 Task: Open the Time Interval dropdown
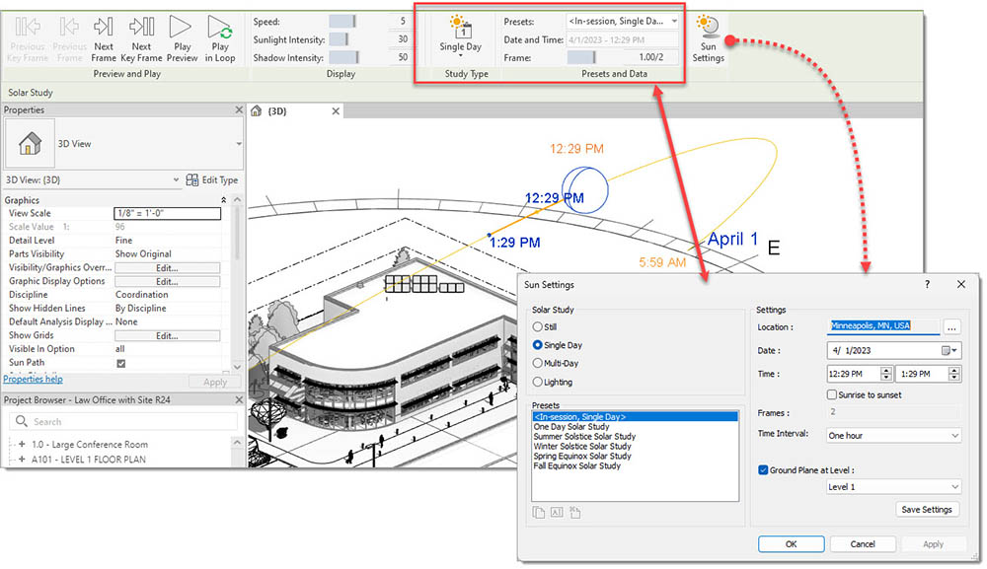tap(893, 435)
